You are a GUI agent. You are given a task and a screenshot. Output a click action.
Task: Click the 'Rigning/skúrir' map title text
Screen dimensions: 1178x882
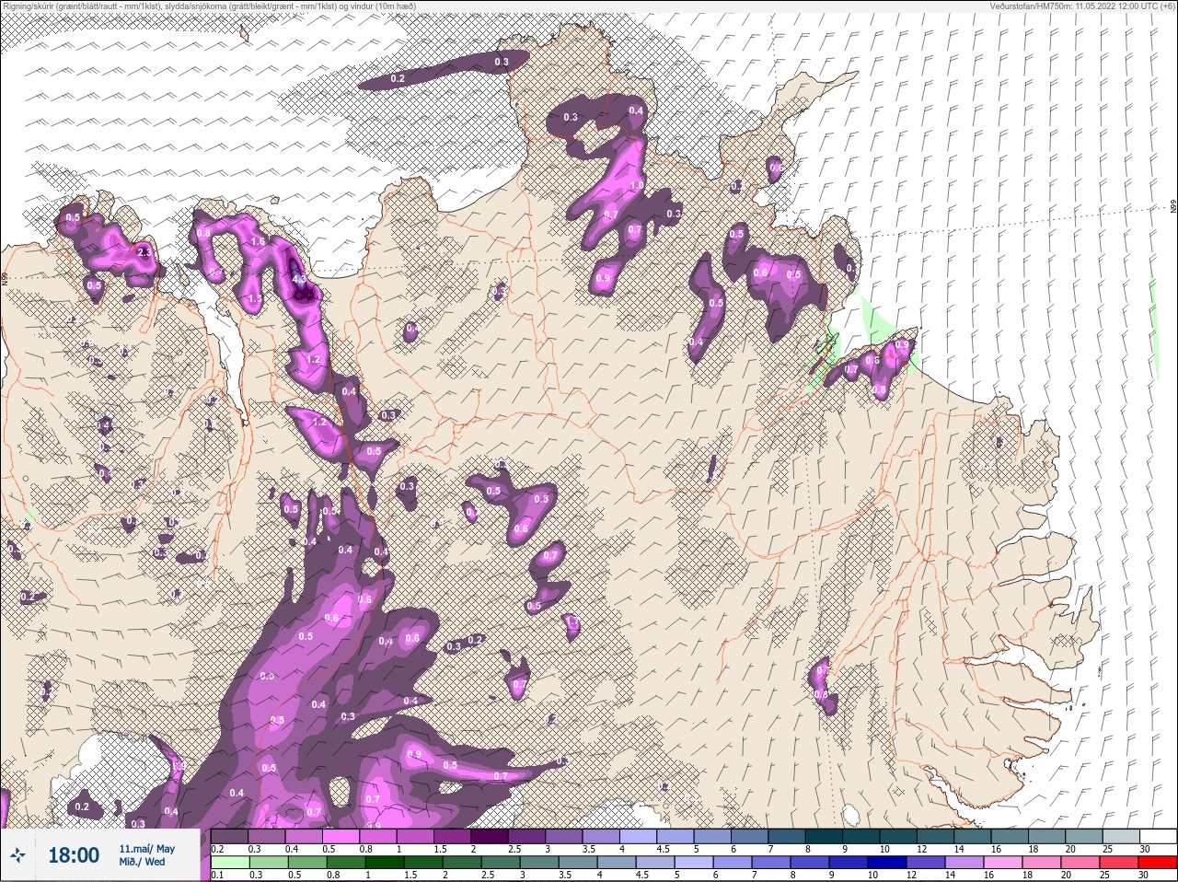[29, 6]
